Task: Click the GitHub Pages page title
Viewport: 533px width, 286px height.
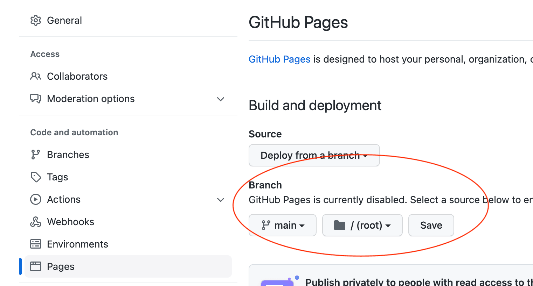Action: coord(298,22)
